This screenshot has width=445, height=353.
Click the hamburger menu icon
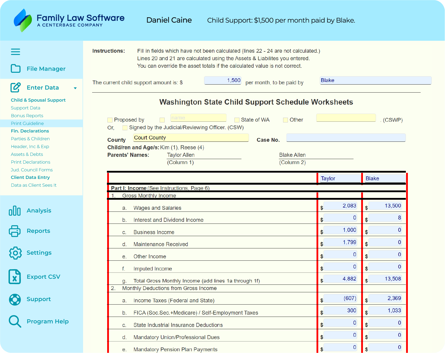15,52
